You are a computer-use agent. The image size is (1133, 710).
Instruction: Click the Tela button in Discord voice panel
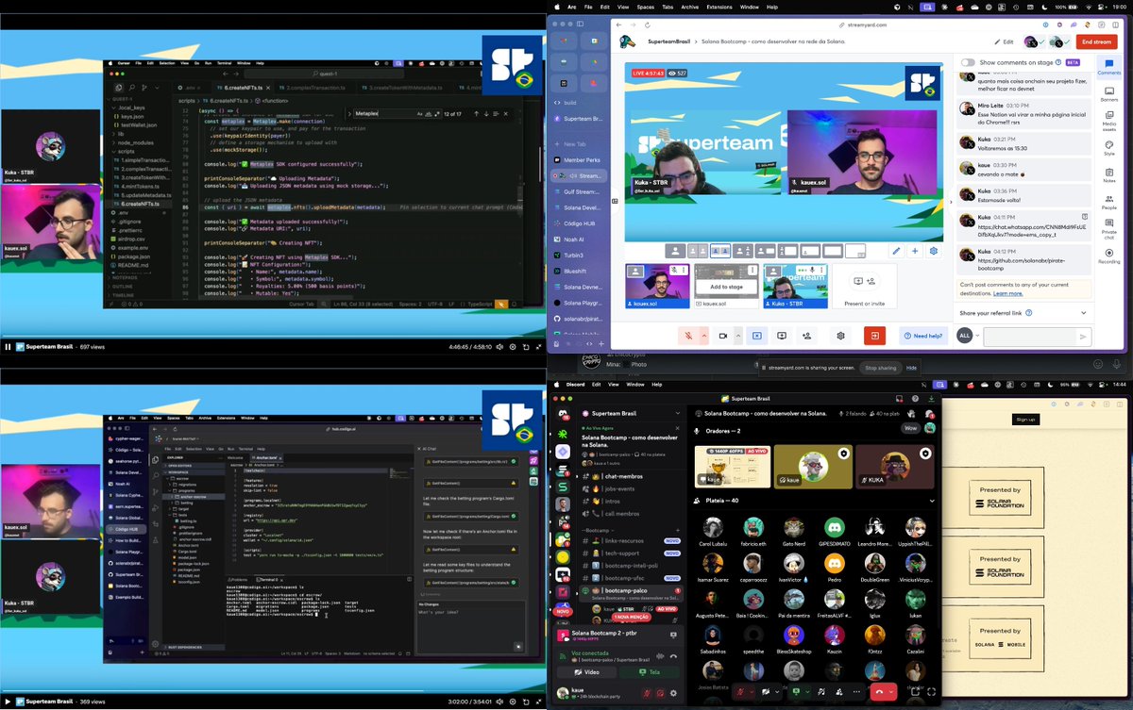pos(651,672)
